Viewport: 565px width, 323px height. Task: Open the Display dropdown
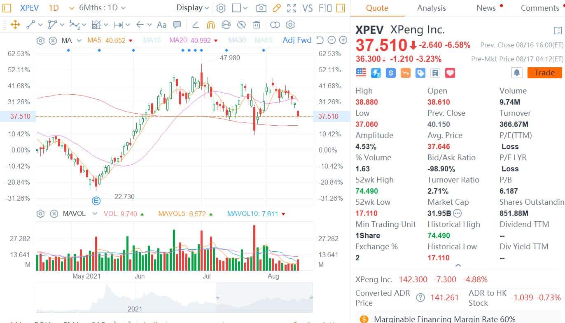[x=192, y=7]
